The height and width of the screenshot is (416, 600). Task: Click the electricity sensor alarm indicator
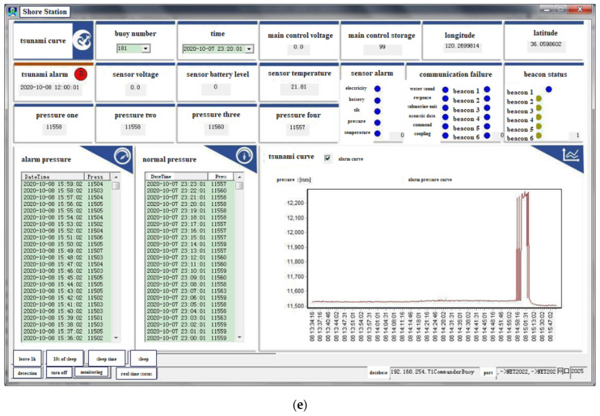378,89
